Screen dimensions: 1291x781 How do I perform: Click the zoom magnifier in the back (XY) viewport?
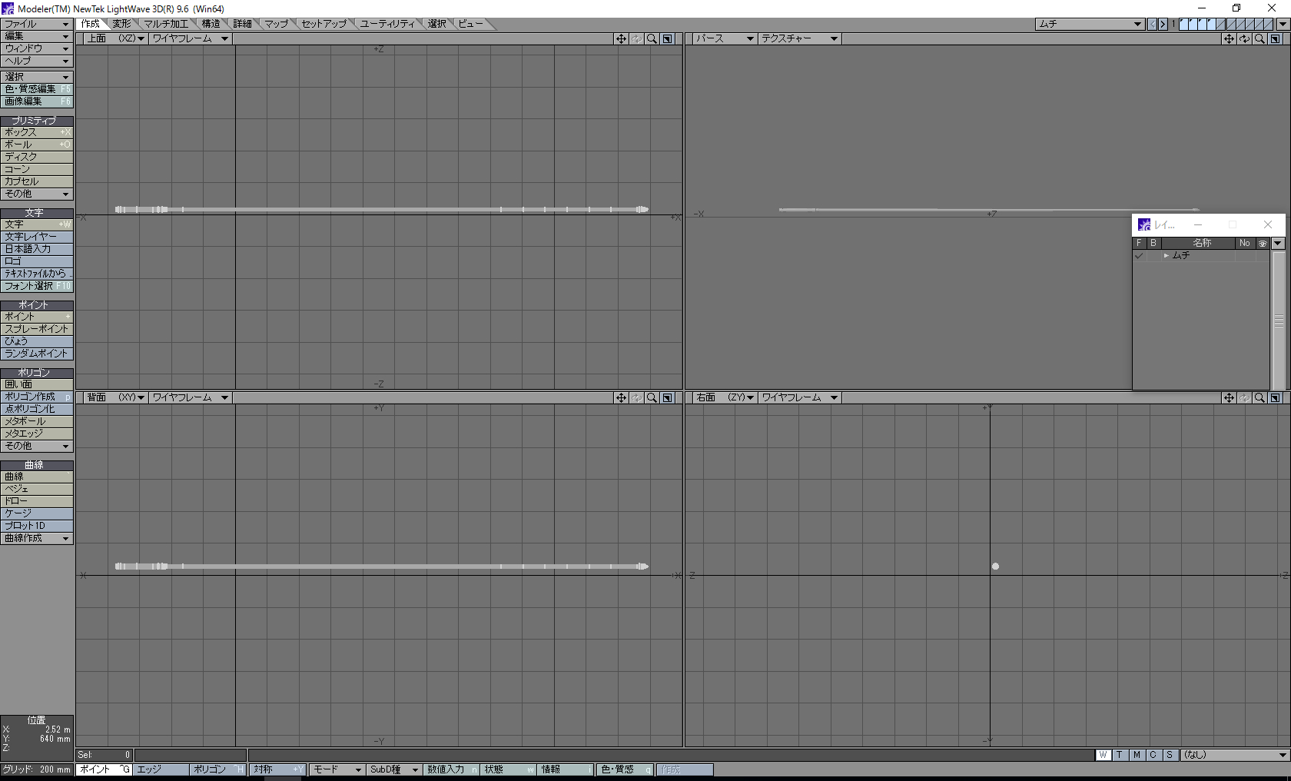(652, 398)
